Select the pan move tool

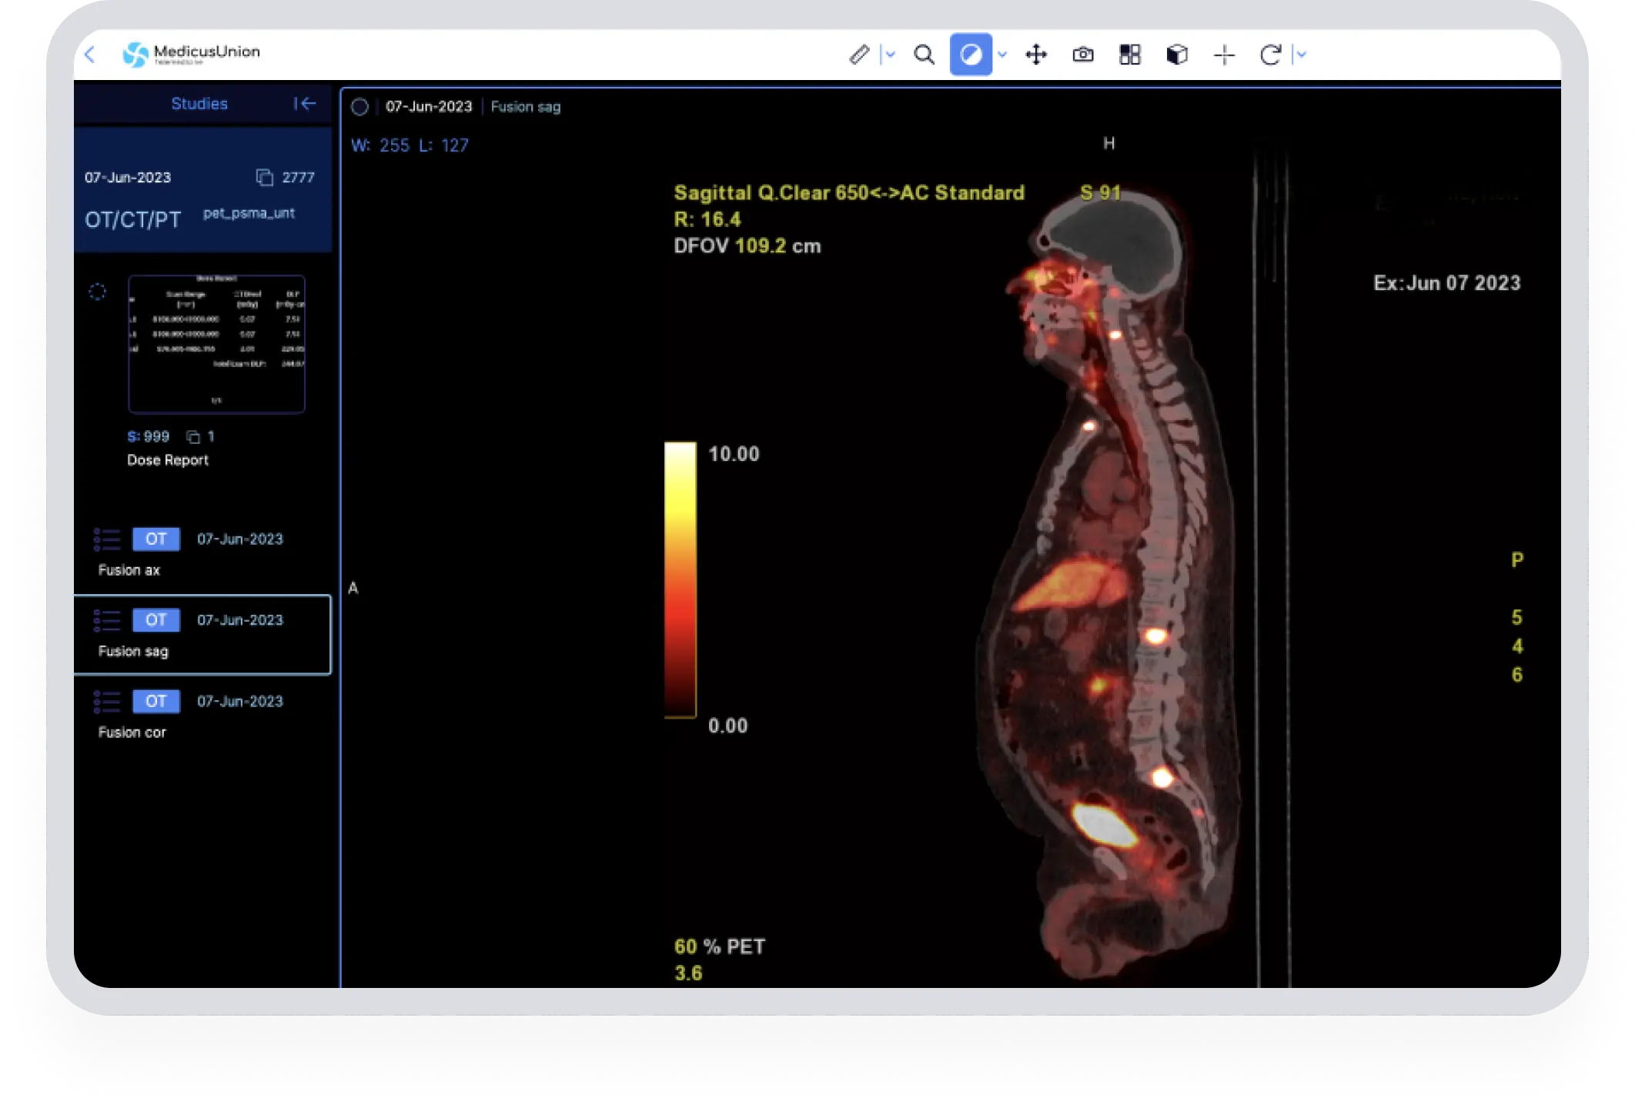[1036, 55]
